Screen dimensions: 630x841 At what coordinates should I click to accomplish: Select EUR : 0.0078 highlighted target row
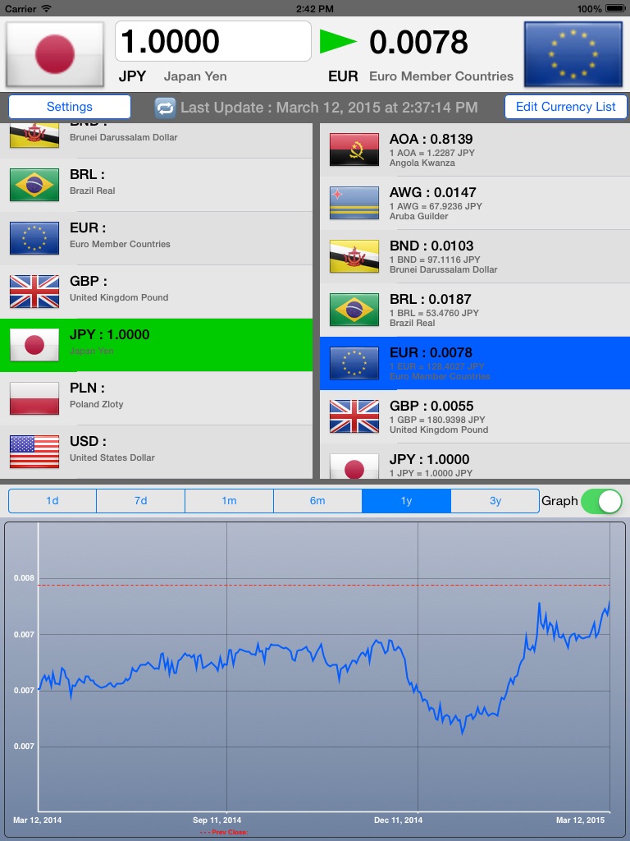tap(475, 363)
